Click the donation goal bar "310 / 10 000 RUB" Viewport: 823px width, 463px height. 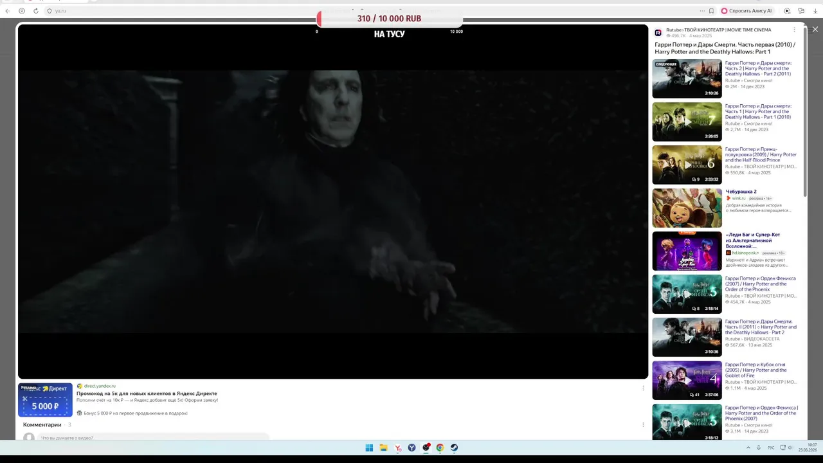tap(389, 19)
